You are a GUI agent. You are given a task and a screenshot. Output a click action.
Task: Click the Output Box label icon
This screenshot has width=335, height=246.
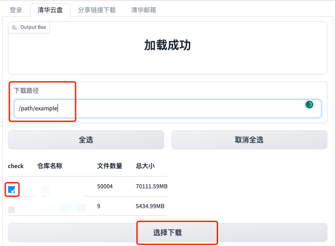coord(15,27)
